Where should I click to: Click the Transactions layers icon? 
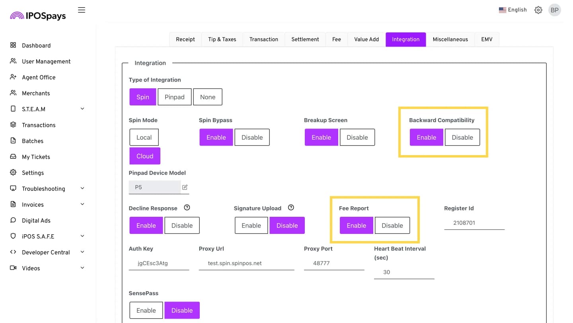click(x=13, y=125)
